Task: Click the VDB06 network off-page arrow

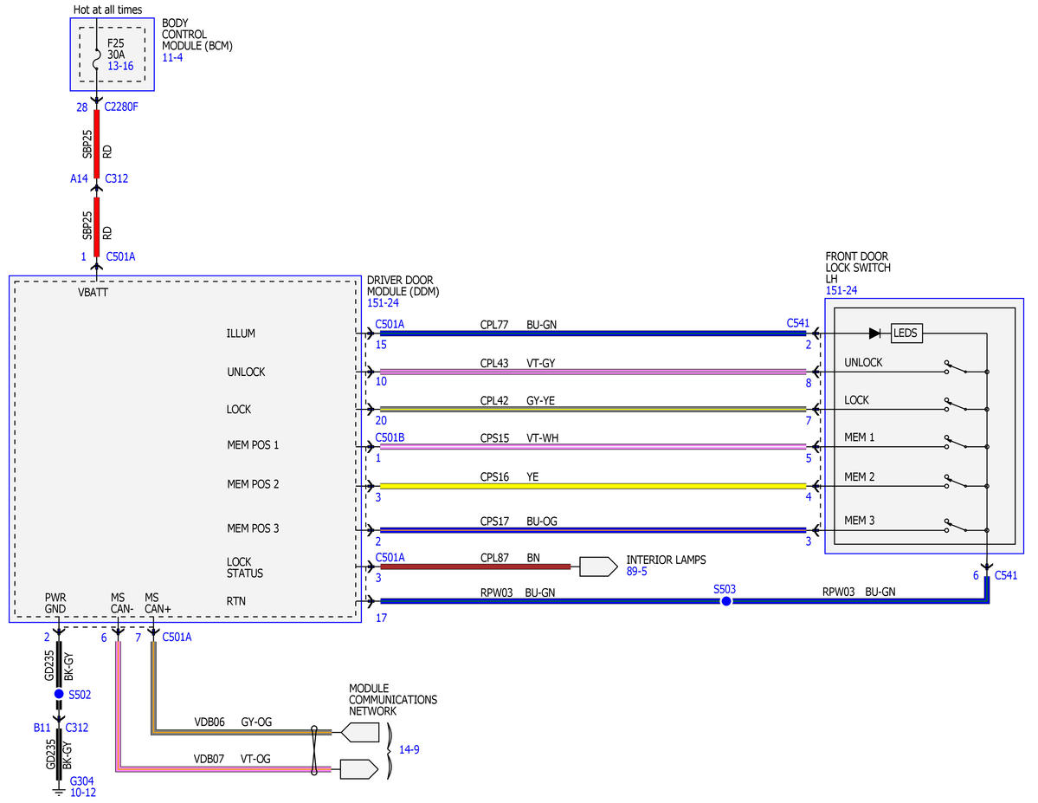Action: (359, 732)
